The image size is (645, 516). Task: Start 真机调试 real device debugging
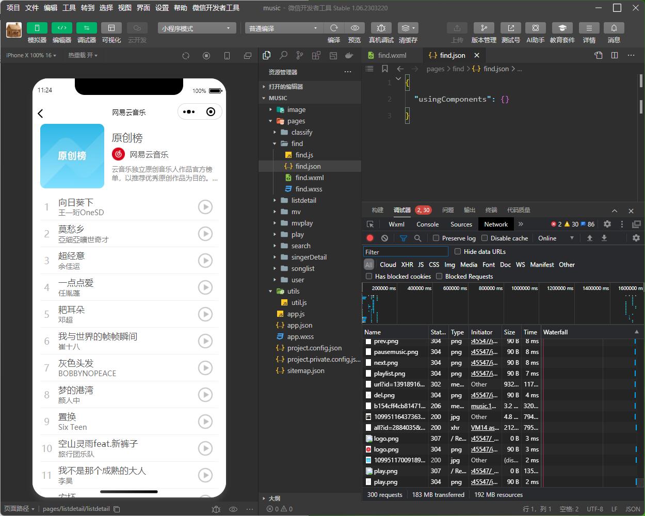pyautogui.click(x=381, y=28)
